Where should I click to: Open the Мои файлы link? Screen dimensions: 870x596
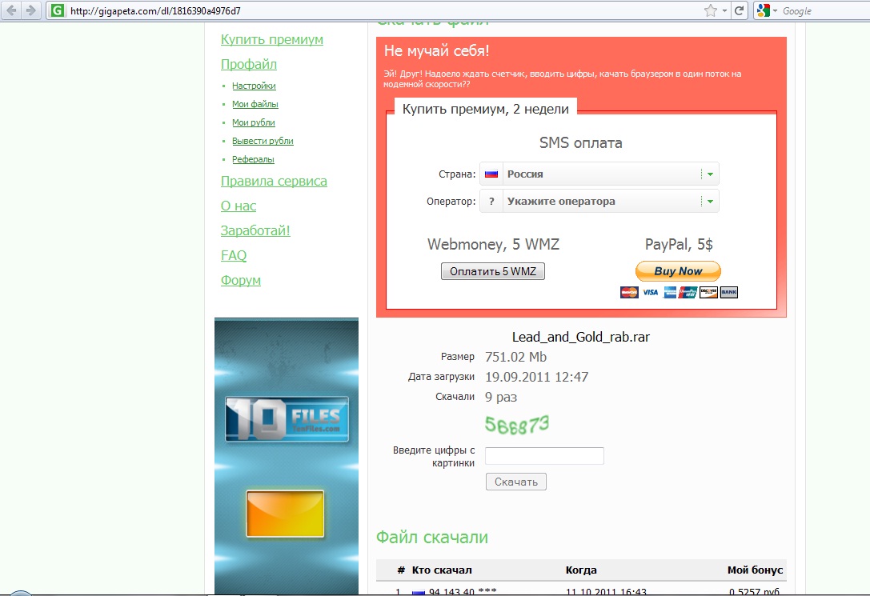tap(255, 104)
